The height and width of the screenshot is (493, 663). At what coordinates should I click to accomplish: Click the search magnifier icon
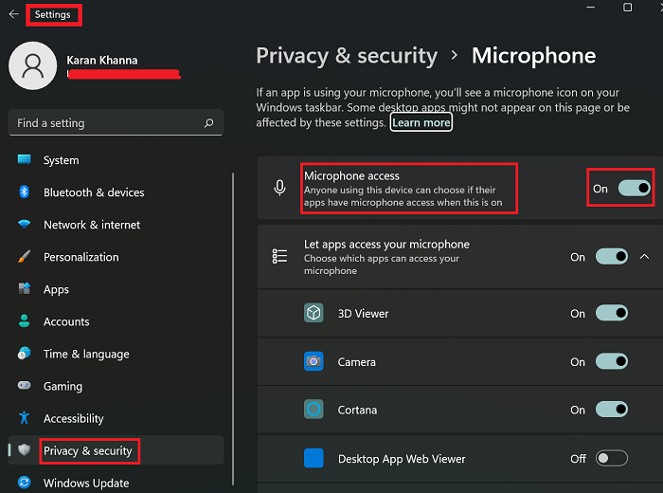coord(208,123)
